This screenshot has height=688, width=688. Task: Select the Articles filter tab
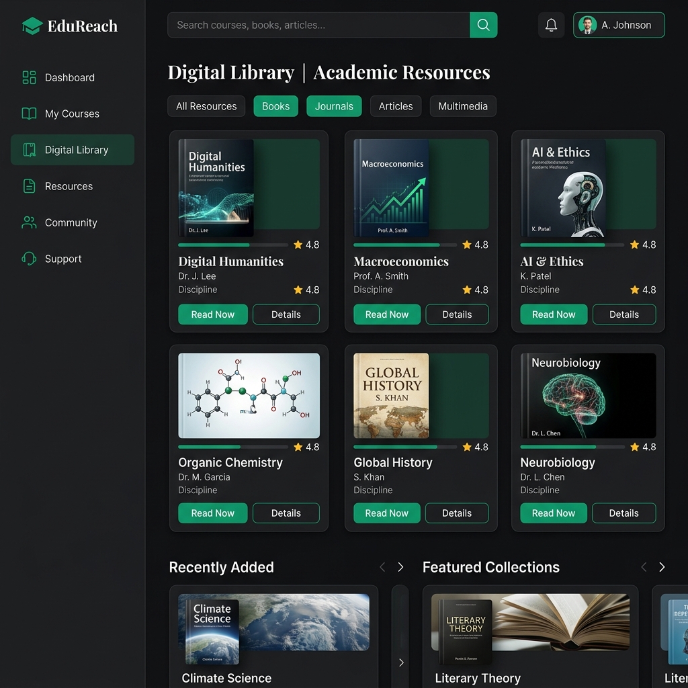395,105
